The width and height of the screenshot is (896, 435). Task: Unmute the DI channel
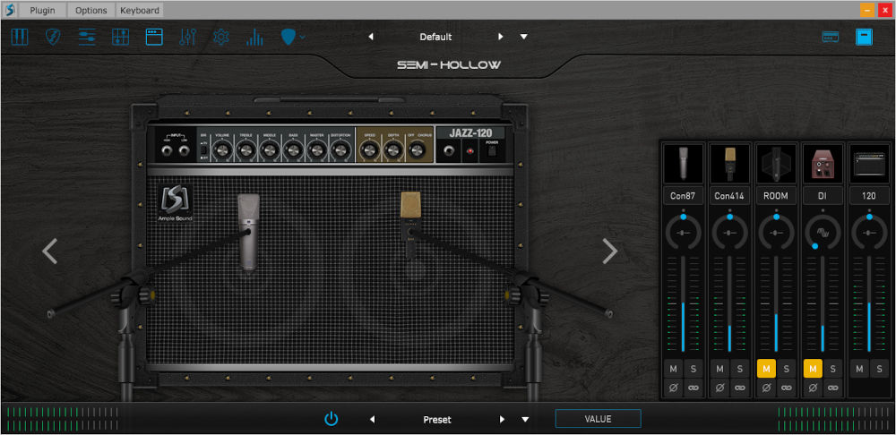(x=813, y=369)
